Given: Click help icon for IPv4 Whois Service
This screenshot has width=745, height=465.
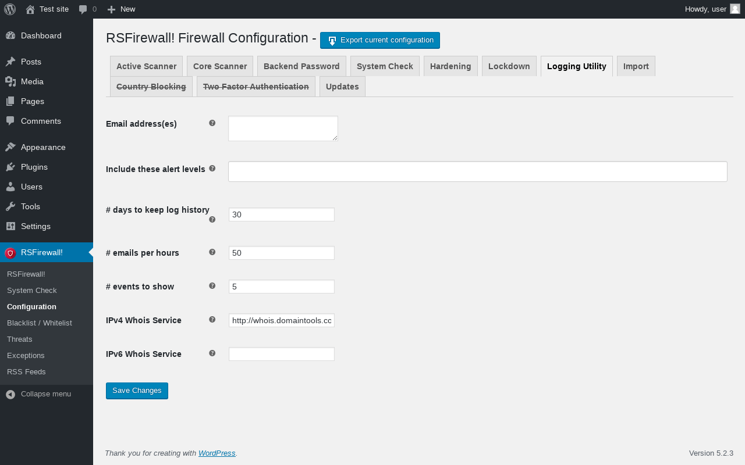Looking at the screenshot, I should pos(212,320).
